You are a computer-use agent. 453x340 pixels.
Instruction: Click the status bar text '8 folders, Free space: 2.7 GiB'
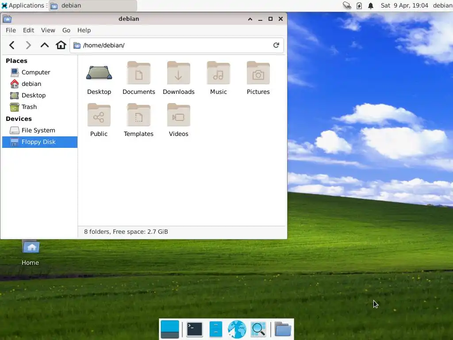(126, 232)
